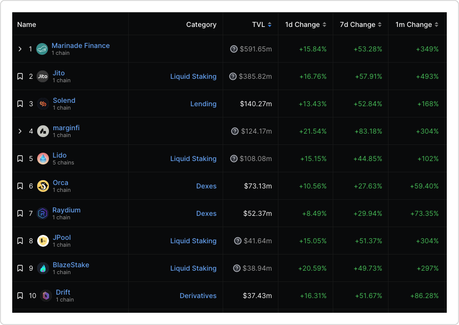This screenshot has width=459, height=325.
Task: Open the Raydium protocol link
Action: coord(67,210)
